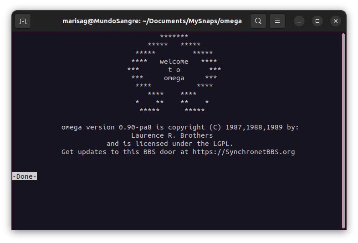Close the terminal window
Screen dimensions: 358x243
tap(336, 21)
